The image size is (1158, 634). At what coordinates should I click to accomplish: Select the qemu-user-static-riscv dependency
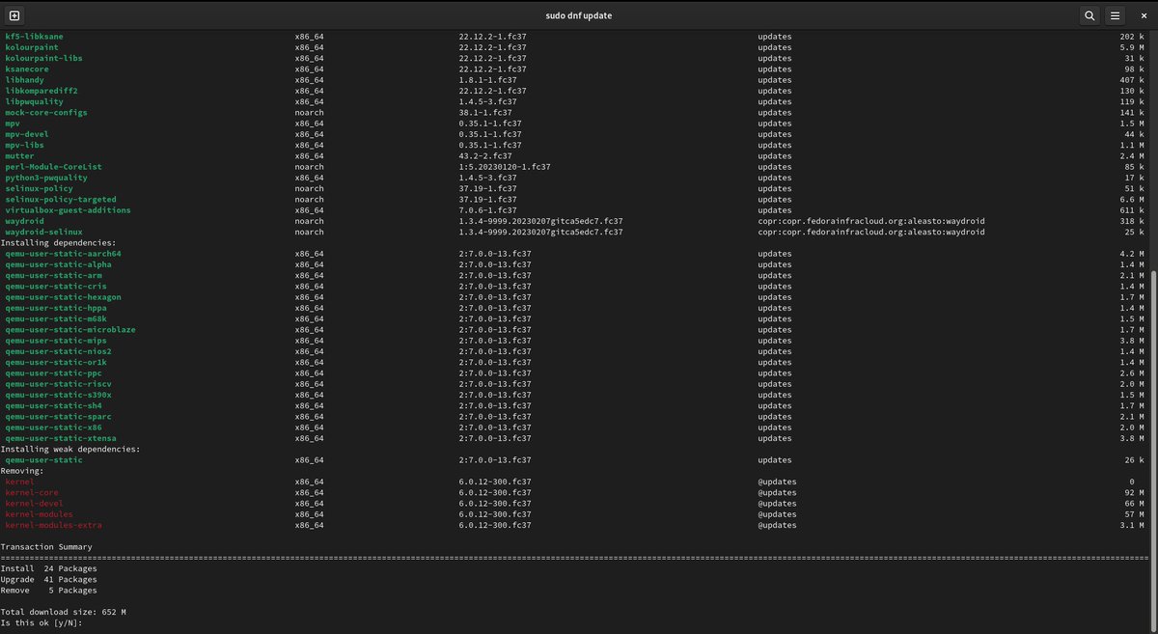point(59,384)
